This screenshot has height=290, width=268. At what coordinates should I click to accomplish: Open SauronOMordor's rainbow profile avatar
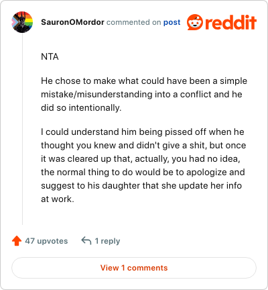[22, 22]
